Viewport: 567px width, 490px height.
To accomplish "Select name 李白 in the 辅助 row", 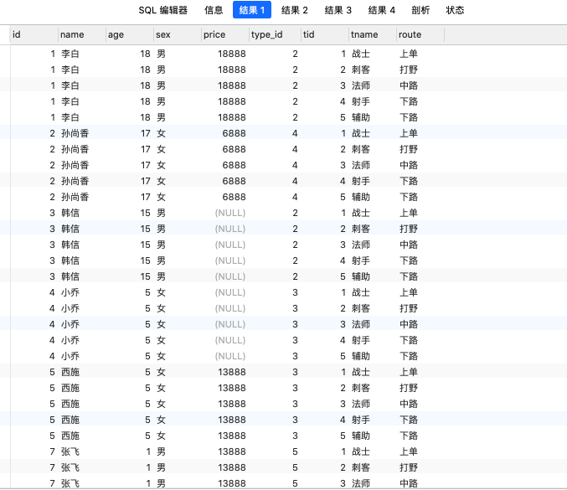I will pos(70,117).
